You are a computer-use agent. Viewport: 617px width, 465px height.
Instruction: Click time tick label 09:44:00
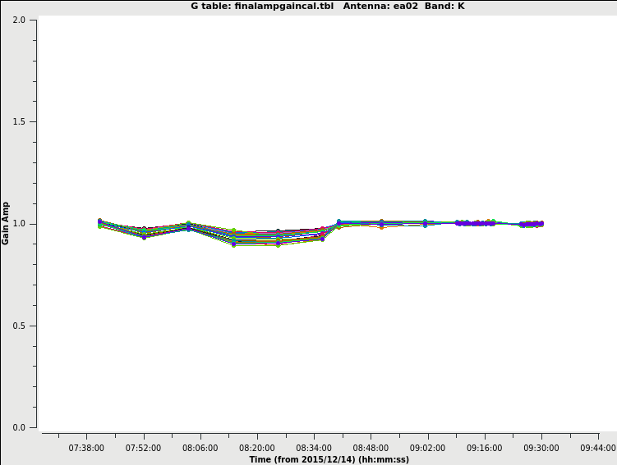(x=598, y=448)
